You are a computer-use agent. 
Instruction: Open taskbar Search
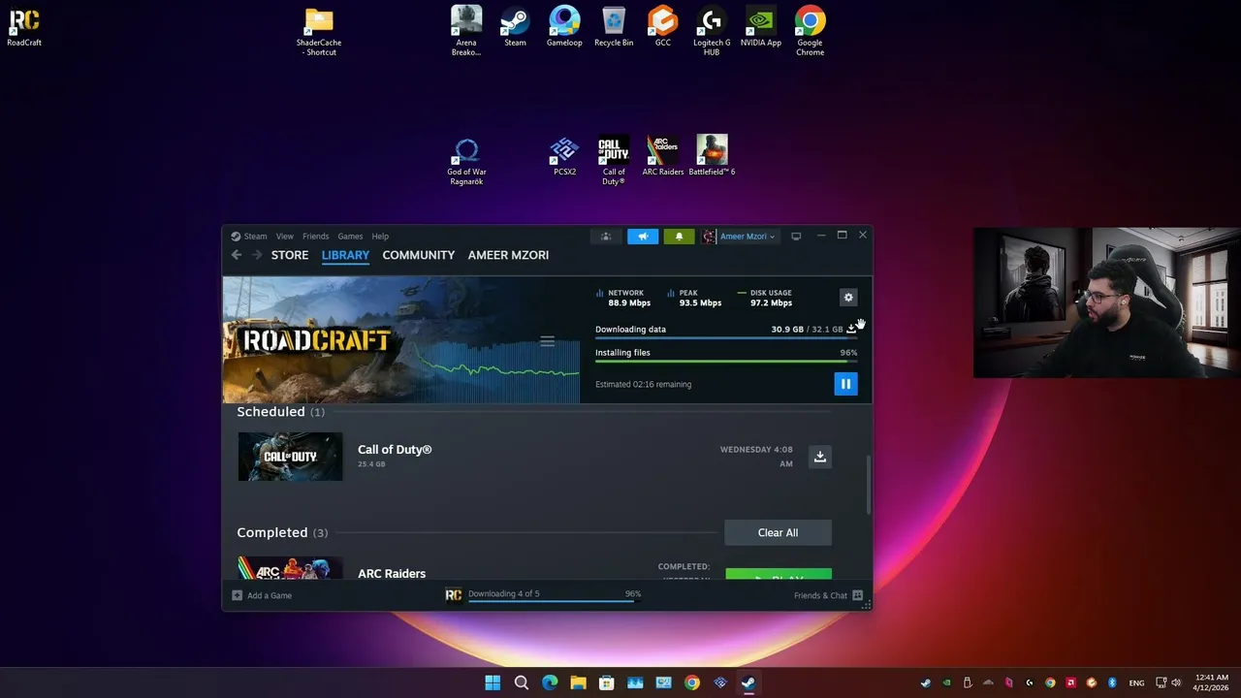pos(522,682)
